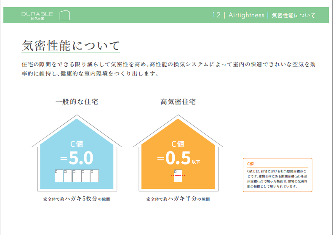Click the rightmost postcard icon in blue house
Image resolution: width=333 pixels, height=235 pixels.
[94, 175]
